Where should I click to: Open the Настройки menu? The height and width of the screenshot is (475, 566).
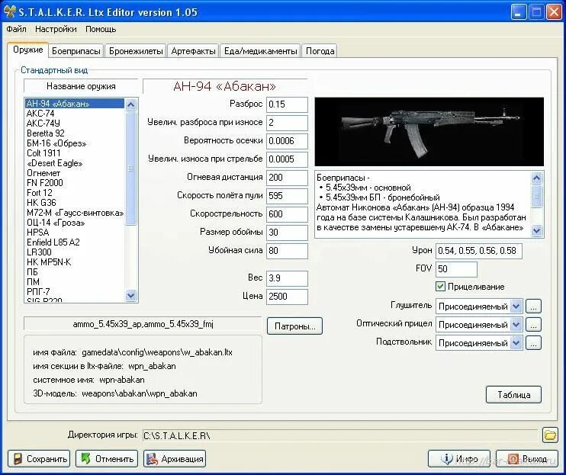56,29
